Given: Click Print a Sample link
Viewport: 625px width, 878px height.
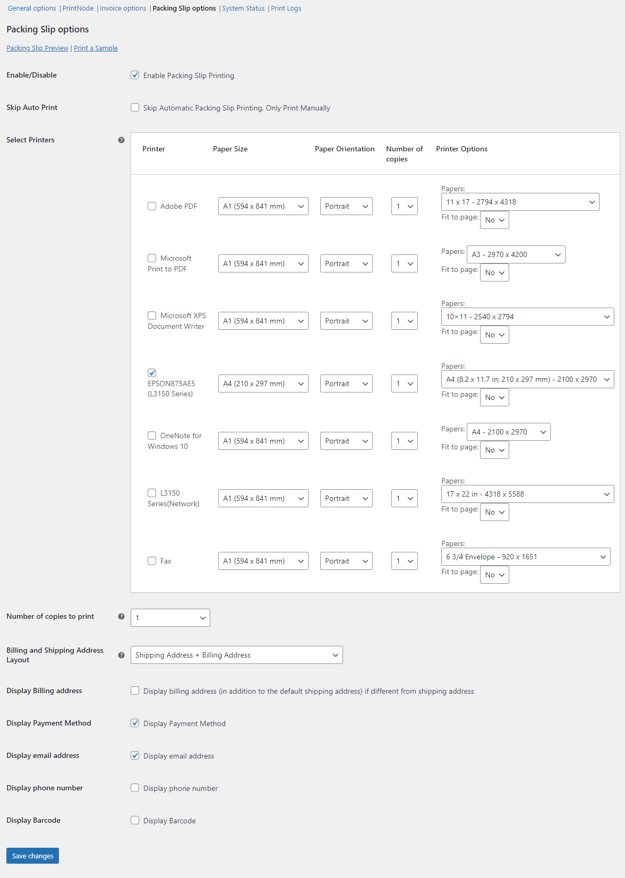Looking at the screenshot, I should pyautogui.click(x=96, y=48).
